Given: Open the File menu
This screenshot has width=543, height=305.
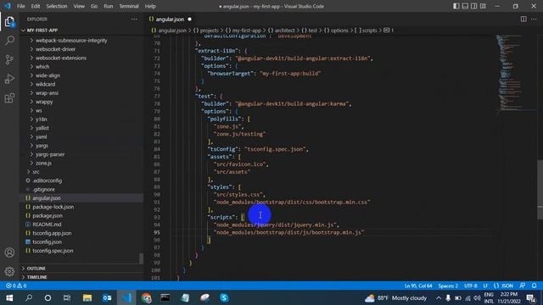Looking at the screenshot, I should tap(20, 6).
